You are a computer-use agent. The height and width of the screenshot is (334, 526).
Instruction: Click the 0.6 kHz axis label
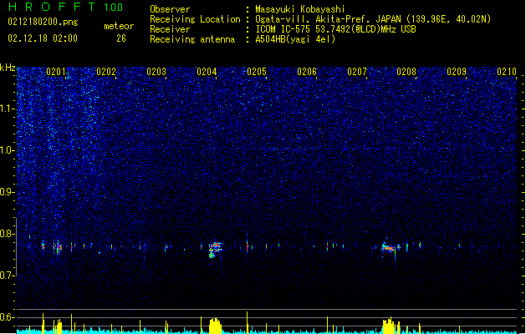pyautogui.click(x=7, y=317)
